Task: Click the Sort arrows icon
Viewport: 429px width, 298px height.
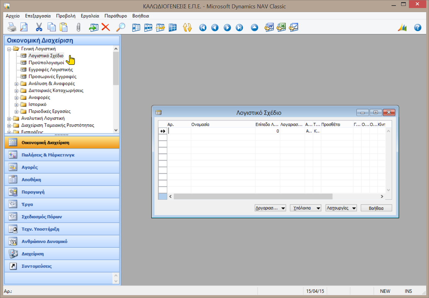Action: click(x=187, y=27)
